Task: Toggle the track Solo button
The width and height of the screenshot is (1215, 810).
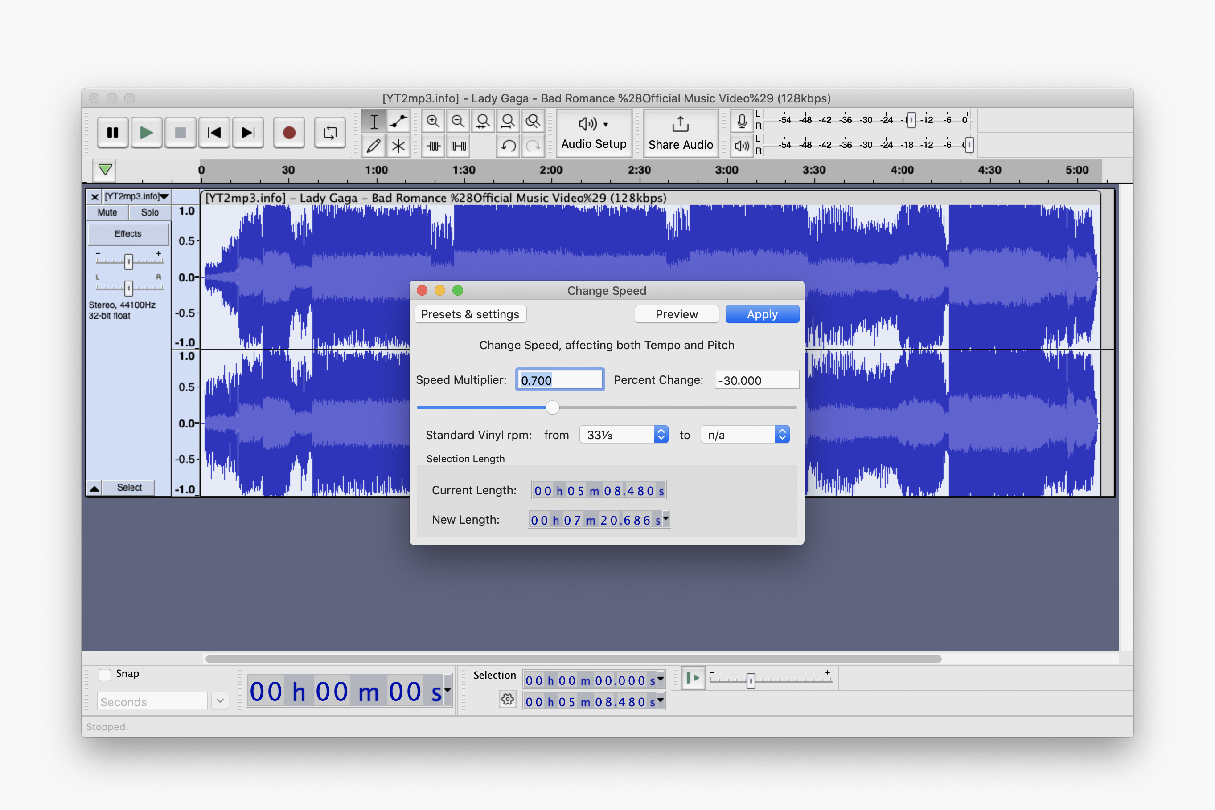Action: coord(150,212)
